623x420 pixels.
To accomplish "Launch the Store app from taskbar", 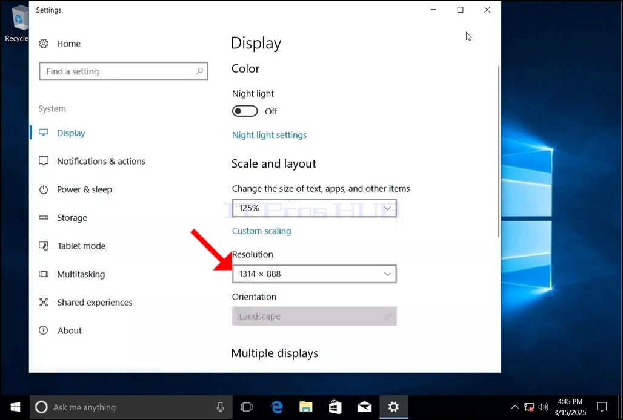I will [x=335, y=407].
